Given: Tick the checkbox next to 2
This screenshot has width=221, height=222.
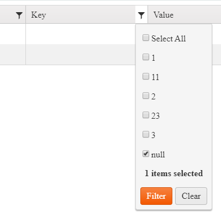Looking at the screenshot, I should pos(146,96).
